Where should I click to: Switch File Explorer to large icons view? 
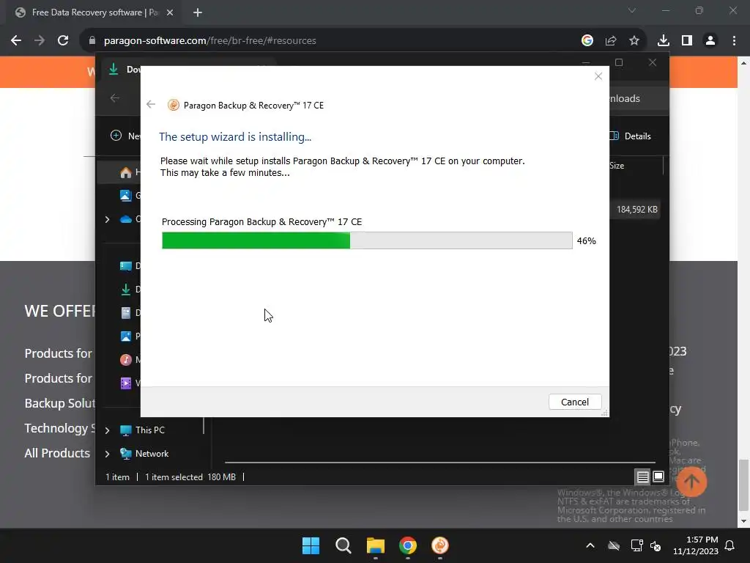(658, 476)
